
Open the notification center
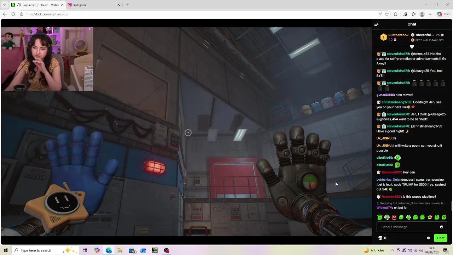click(x=446, y=250)
